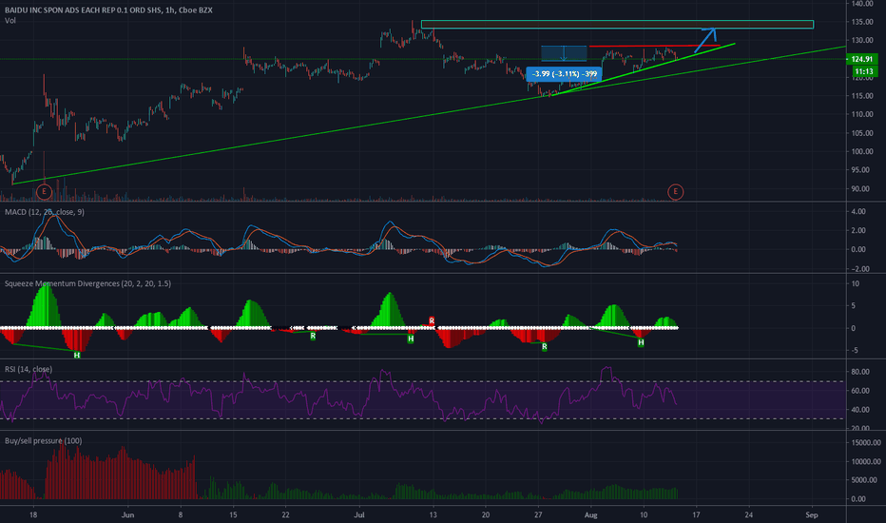Click the 10 label on the Squeeze Momentum scale
886x523 pixels.
tap(855, 283)
